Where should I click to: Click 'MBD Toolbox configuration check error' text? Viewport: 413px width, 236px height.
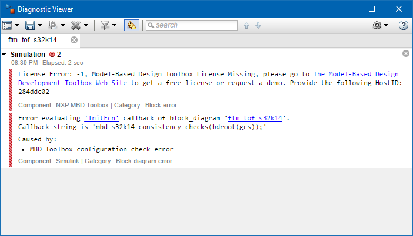101,149
